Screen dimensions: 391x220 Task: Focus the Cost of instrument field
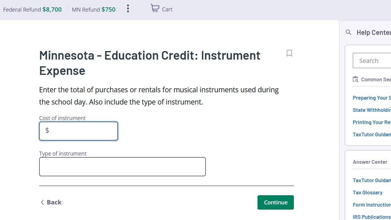pos(79,131)
